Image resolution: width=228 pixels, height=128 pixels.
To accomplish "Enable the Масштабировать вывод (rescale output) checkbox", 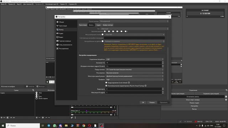I will (103, 34).
